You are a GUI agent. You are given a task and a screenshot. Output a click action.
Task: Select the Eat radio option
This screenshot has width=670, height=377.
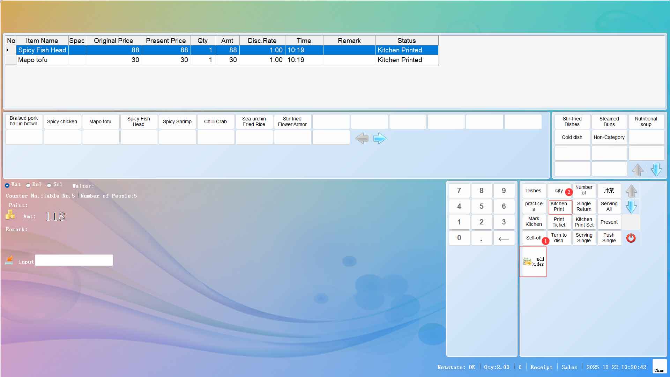(7, 185)
